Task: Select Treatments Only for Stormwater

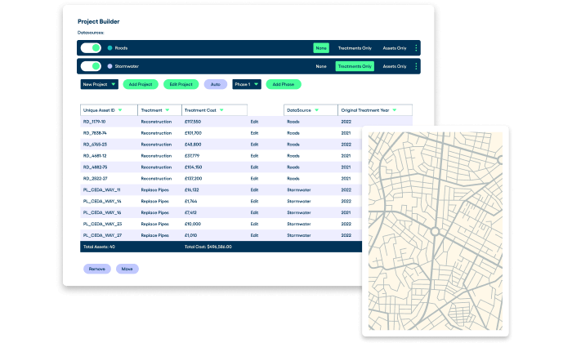Action: coord(355,66)
